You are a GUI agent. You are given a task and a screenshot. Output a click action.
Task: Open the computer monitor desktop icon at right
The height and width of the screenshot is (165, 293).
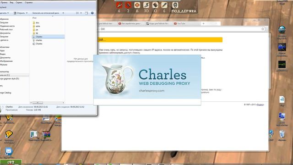click(282, 117)
